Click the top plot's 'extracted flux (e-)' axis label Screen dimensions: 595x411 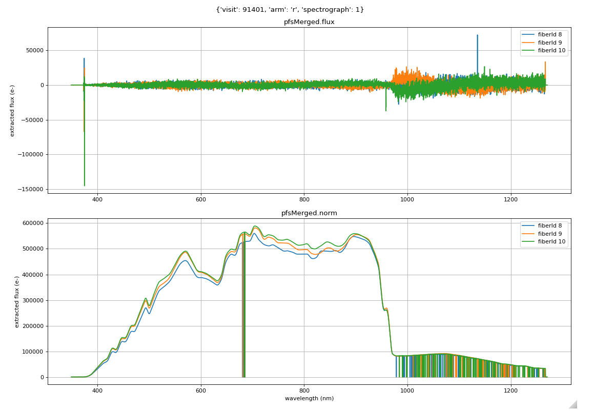click(x=12, y=110)
